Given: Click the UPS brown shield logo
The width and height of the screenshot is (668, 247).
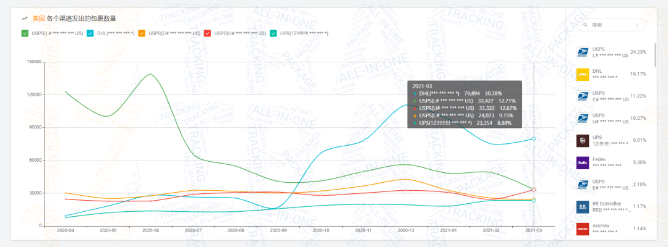Looking at the screenshot, I should click(582, 141).
